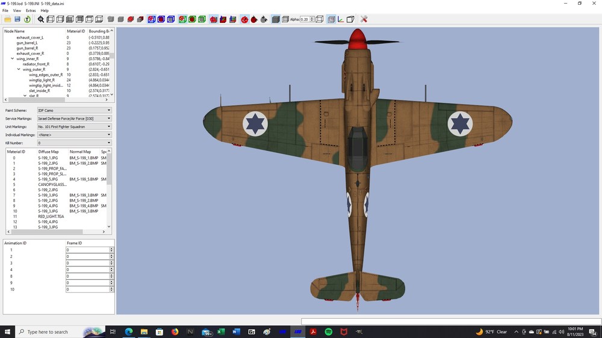Screen dimensions: 602x338
Task: Open the Individual Markings dropdown
Action: point(74,135)
